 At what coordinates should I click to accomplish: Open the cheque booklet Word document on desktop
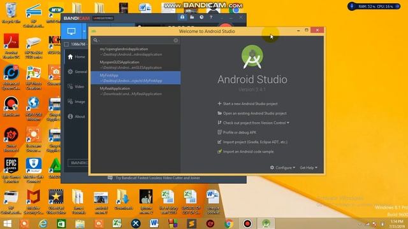(x=213, y=202)
